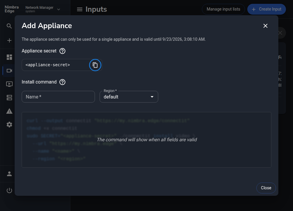This screenshot has width=293, height=211.
Task: Open help for Appliance secret
Action: click(62, 51)
